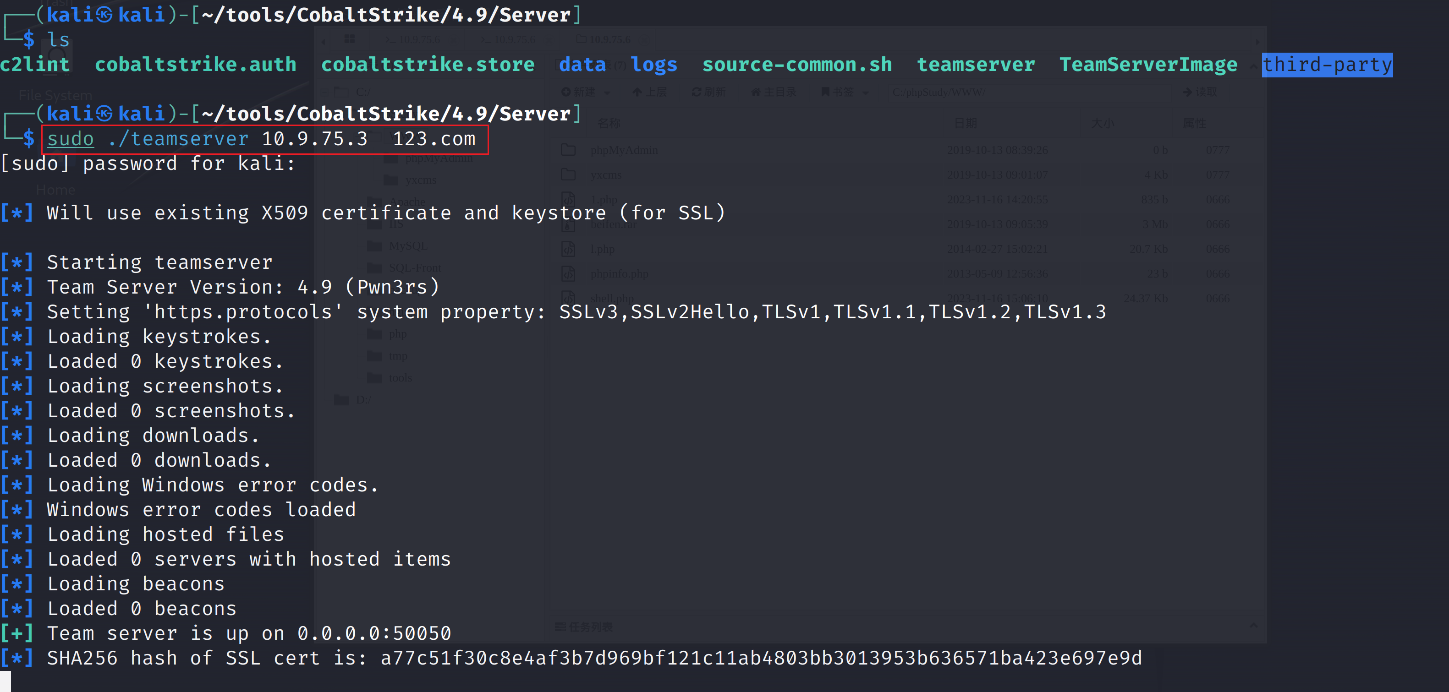Click file icon of the 20.7 Kb l.php
Viewport: 1449px width, 692px height.
(x=568, y=249)
